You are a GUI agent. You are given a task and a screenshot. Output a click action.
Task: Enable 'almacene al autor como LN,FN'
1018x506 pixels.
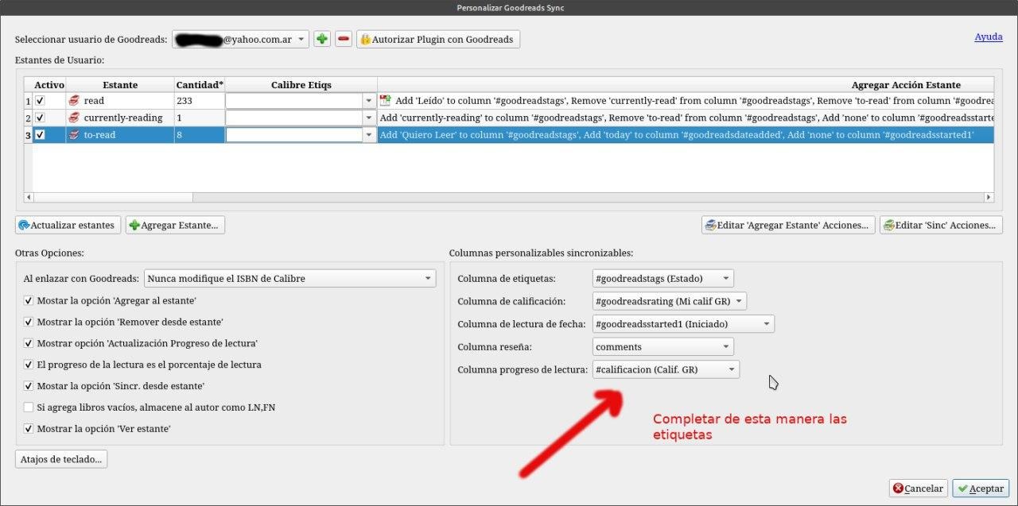29,408
